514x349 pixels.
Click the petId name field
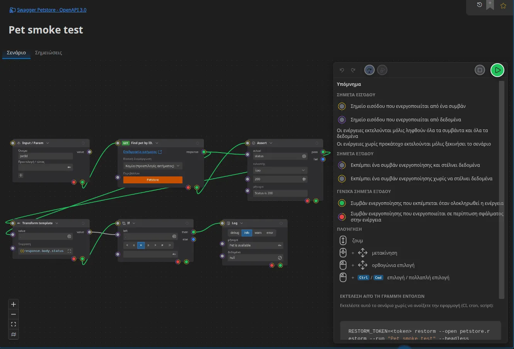(x=46, y=156)
